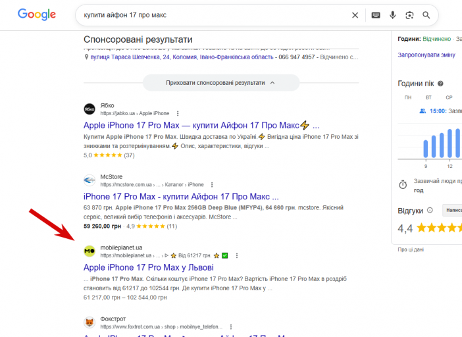Clear the search query with X

pyautogui.click(x=355, y=15)
